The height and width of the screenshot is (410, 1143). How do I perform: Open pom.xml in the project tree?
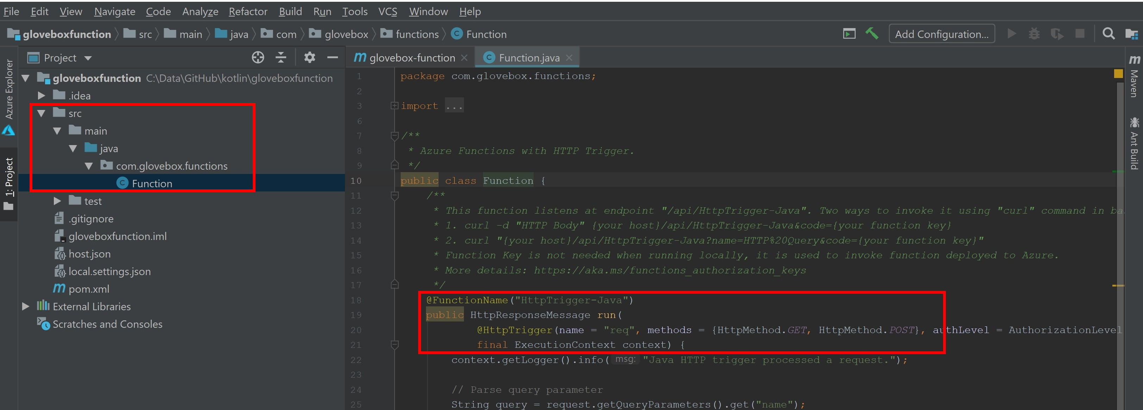point(88,289)
